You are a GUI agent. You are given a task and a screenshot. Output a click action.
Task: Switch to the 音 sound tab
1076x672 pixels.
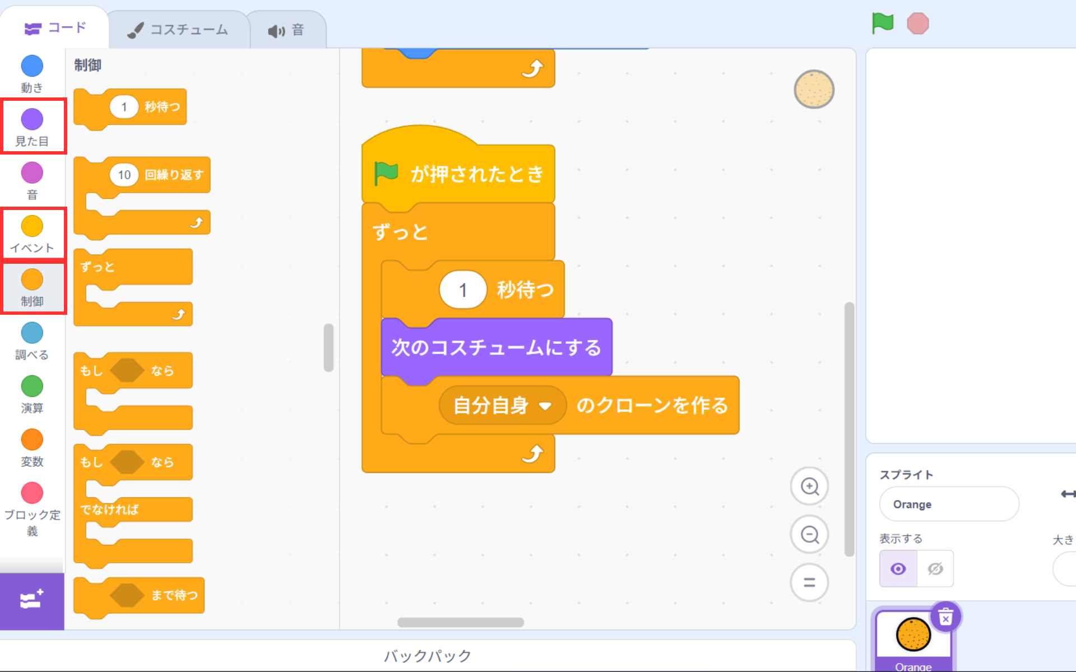[x=286, y=30]
